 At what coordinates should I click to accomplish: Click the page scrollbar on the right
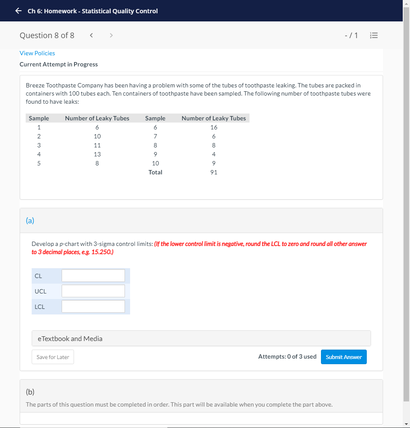coord(407,214)
